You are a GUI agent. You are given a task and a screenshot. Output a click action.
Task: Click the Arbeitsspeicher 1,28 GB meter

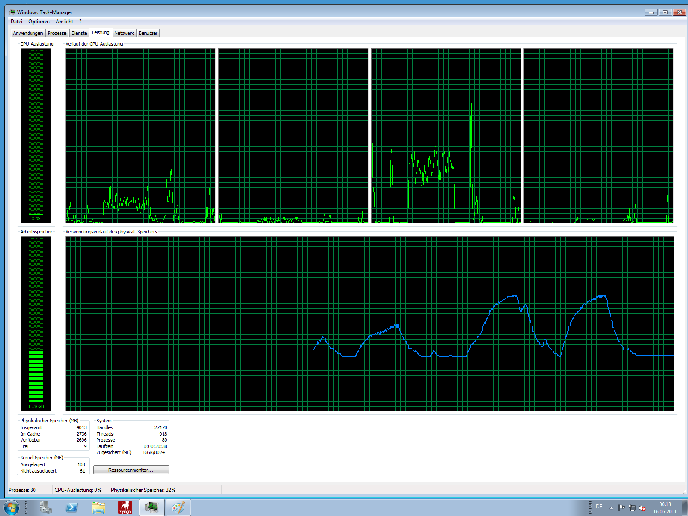tap(36, 323)
